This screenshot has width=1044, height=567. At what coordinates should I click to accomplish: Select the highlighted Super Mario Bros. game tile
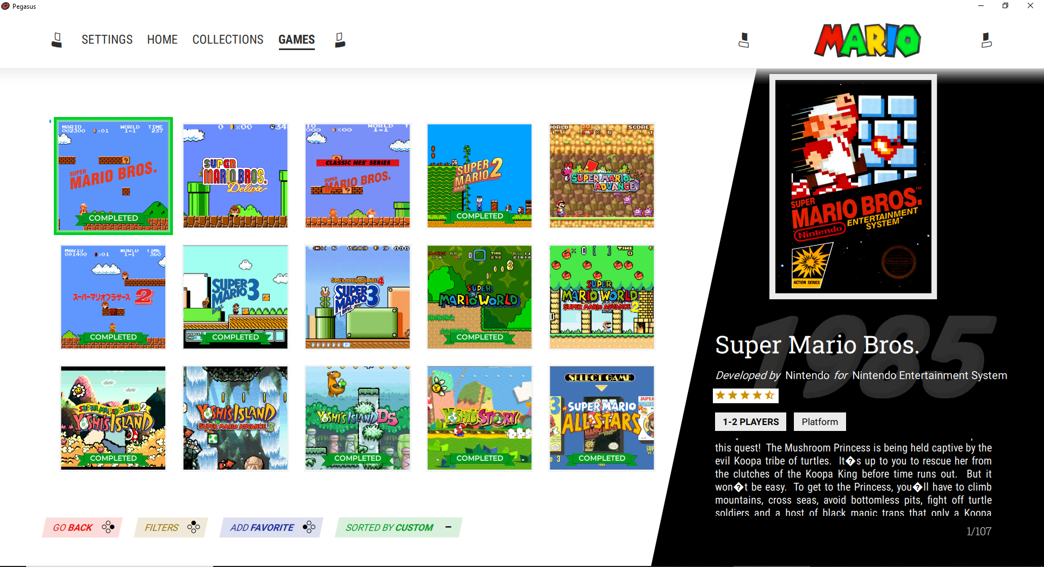point(113,176)
